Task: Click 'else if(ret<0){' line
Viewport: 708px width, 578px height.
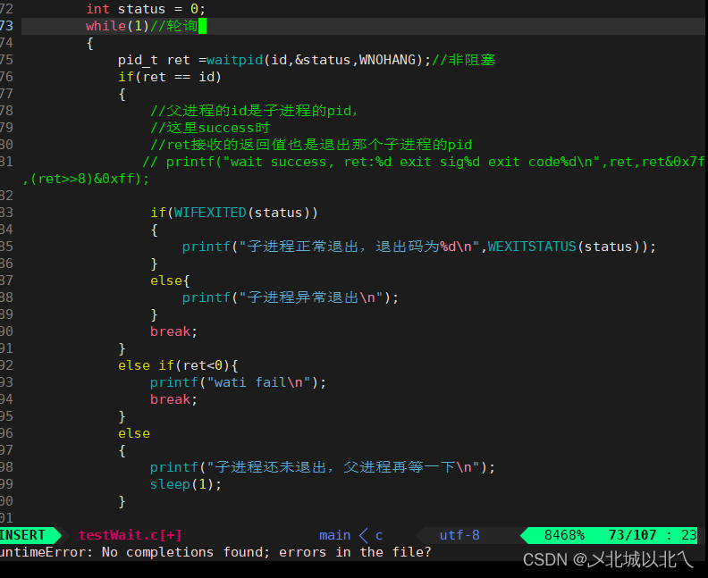Action: (178, 365)
